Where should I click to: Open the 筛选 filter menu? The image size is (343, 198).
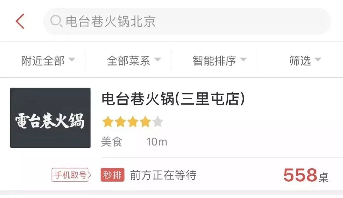305,60
